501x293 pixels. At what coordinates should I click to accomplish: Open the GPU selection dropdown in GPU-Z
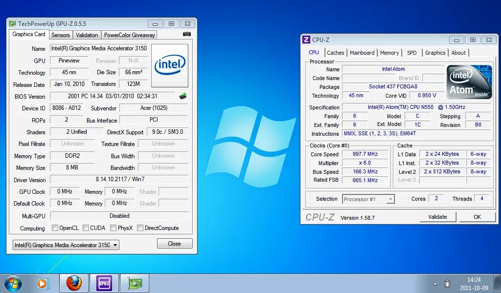[66, 245]
